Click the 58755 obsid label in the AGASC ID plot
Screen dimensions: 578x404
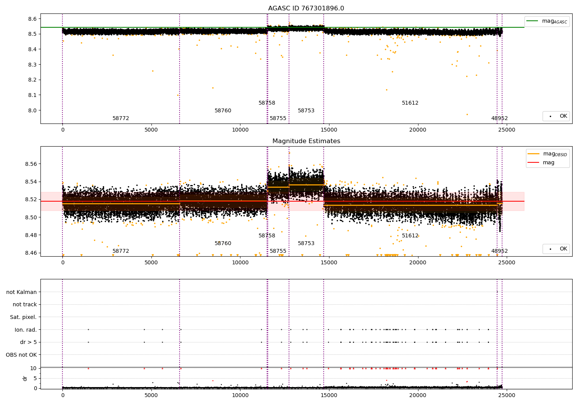click(278, 119)
